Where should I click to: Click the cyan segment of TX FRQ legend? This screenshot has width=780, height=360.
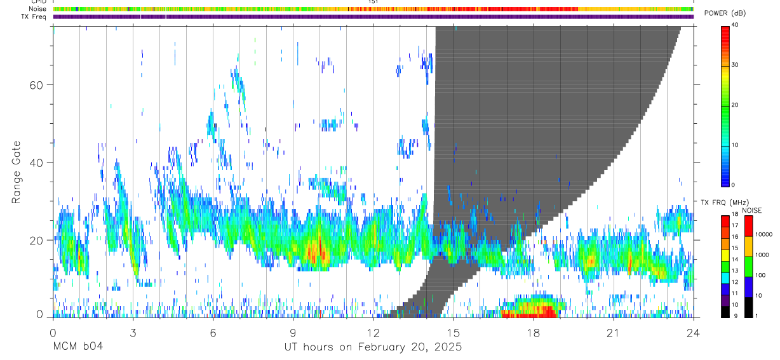click(x=726, y=277)
